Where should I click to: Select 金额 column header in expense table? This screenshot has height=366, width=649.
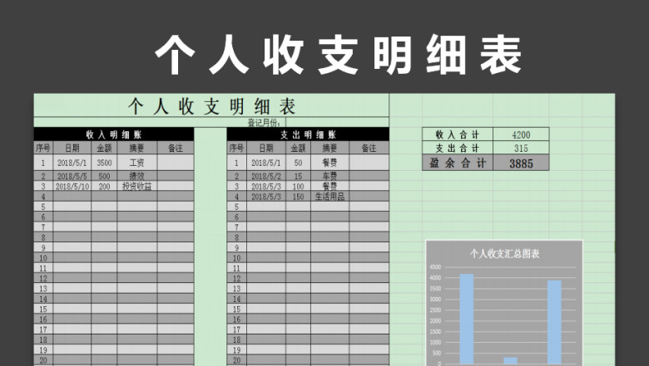(x=298, y=148)
